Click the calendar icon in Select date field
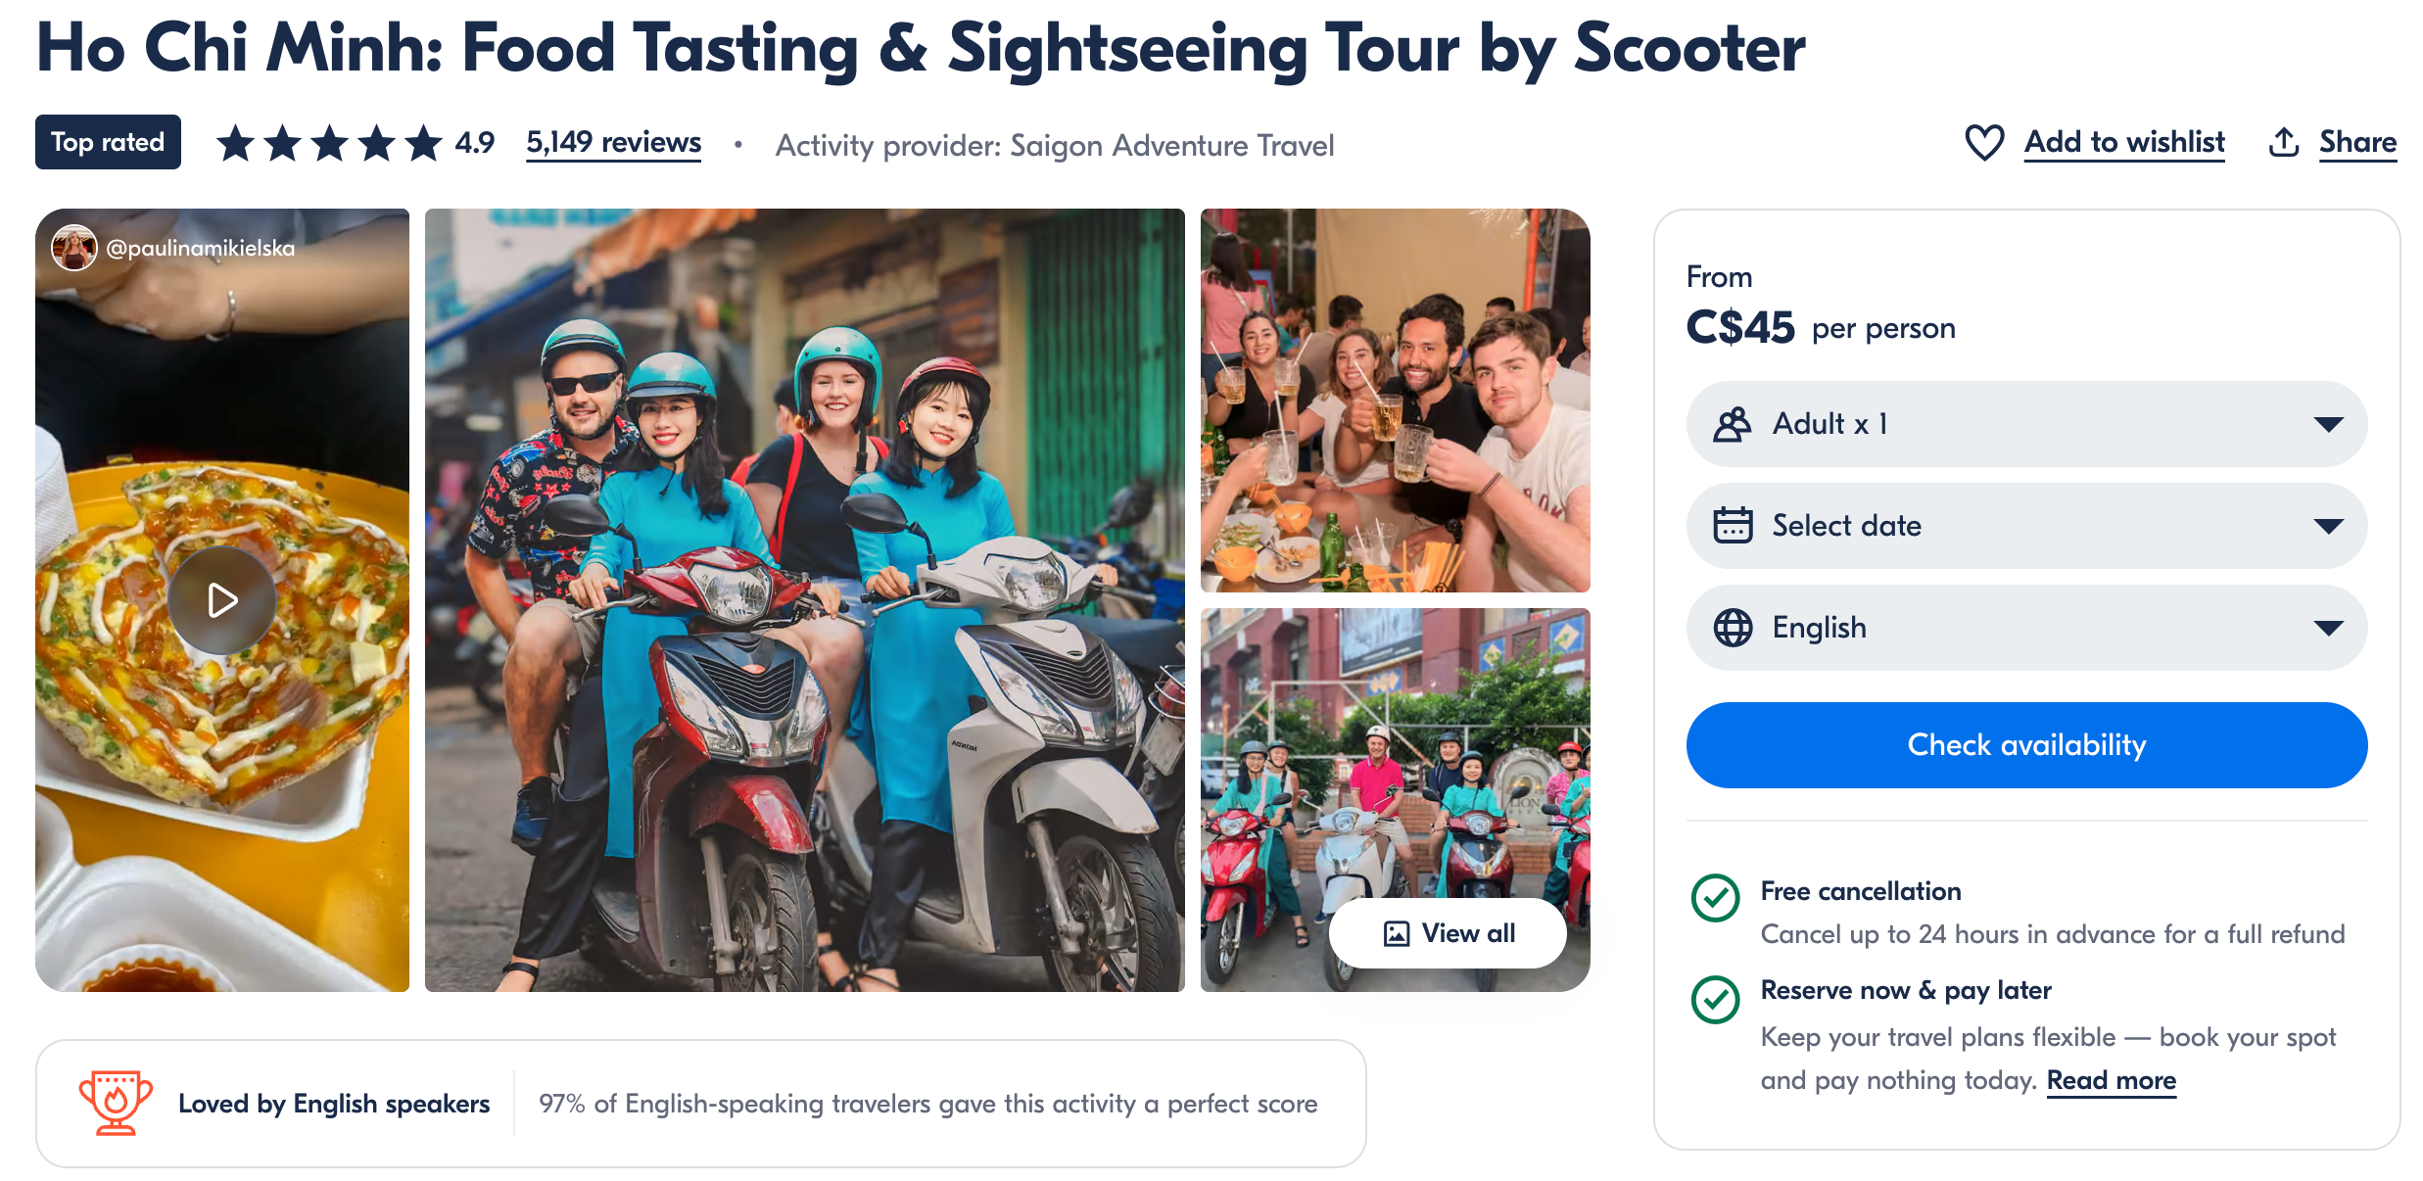The image size is (2423, 1181). [1732, 525]
